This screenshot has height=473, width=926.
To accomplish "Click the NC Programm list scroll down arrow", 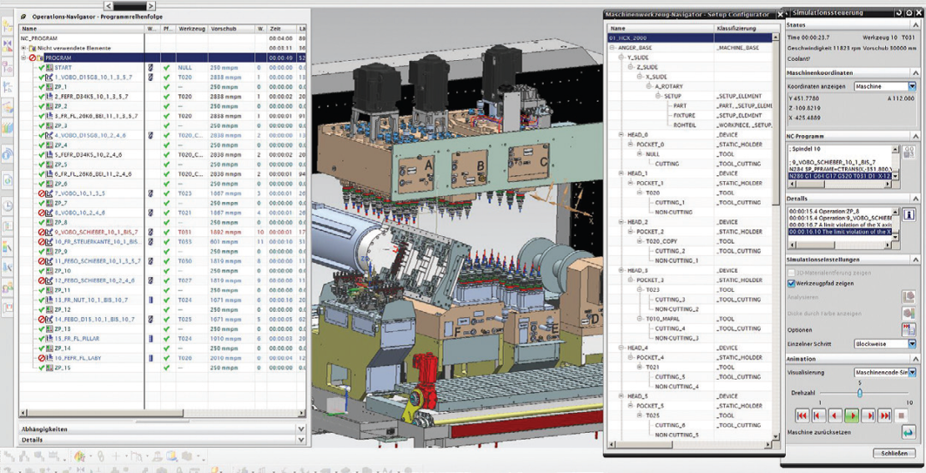I will (896, 176).
